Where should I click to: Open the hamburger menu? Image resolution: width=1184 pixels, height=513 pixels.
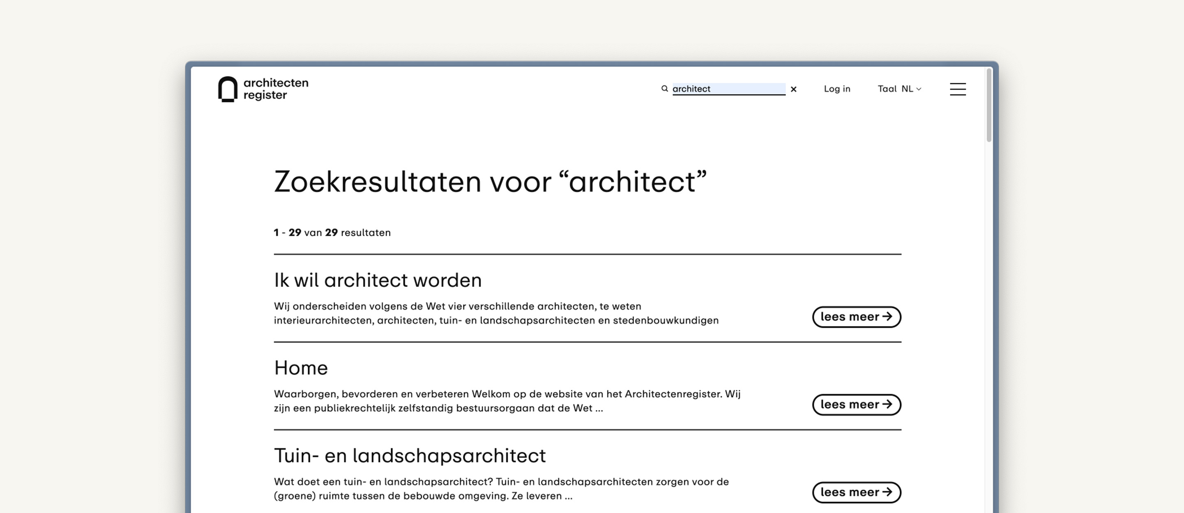pos(958,89)
